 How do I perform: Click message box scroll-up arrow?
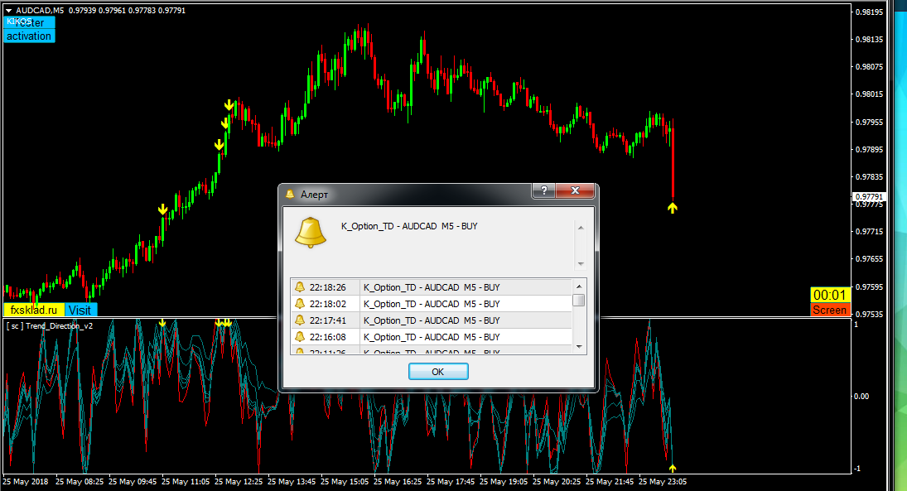[580, 227]
